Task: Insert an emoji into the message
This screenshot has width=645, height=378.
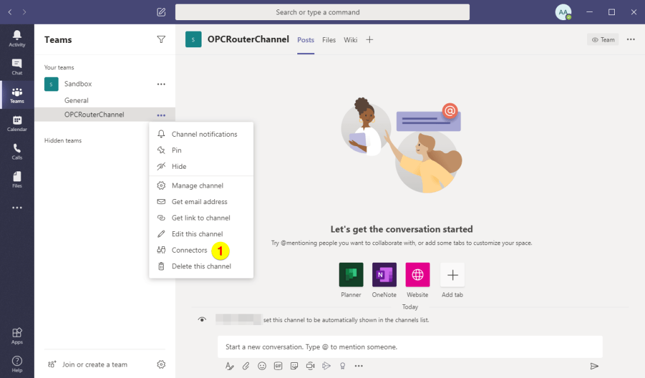Action: click(x=262, y=365)
